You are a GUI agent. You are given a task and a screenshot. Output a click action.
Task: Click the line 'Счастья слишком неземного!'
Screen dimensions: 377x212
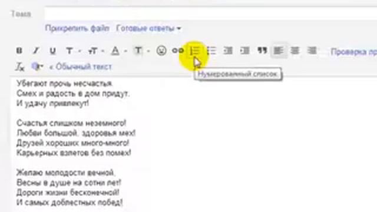click(x=71, y=123)
